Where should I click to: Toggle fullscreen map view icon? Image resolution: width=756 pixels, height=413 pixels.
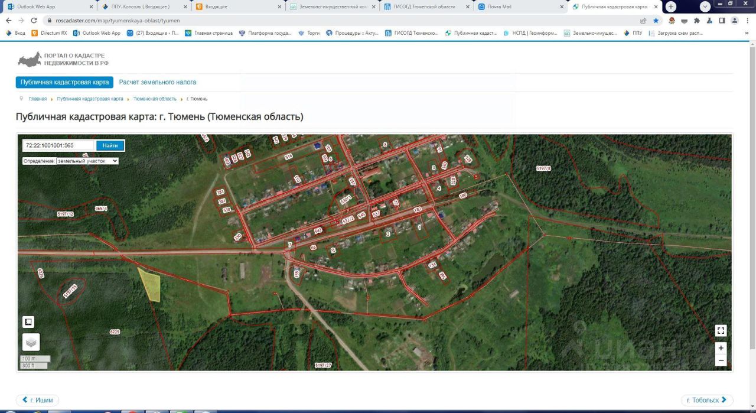pyautogui.click(x=721, y=331)
